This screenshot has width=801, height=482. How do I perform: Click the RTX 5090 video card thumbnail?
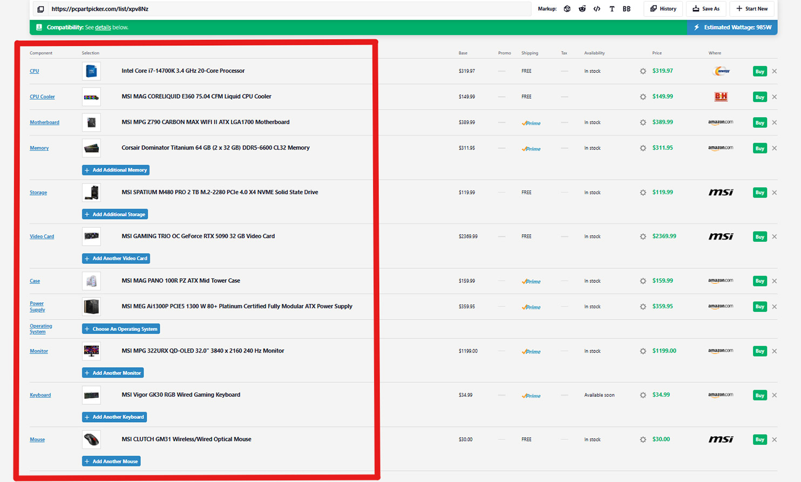[91, 236]
